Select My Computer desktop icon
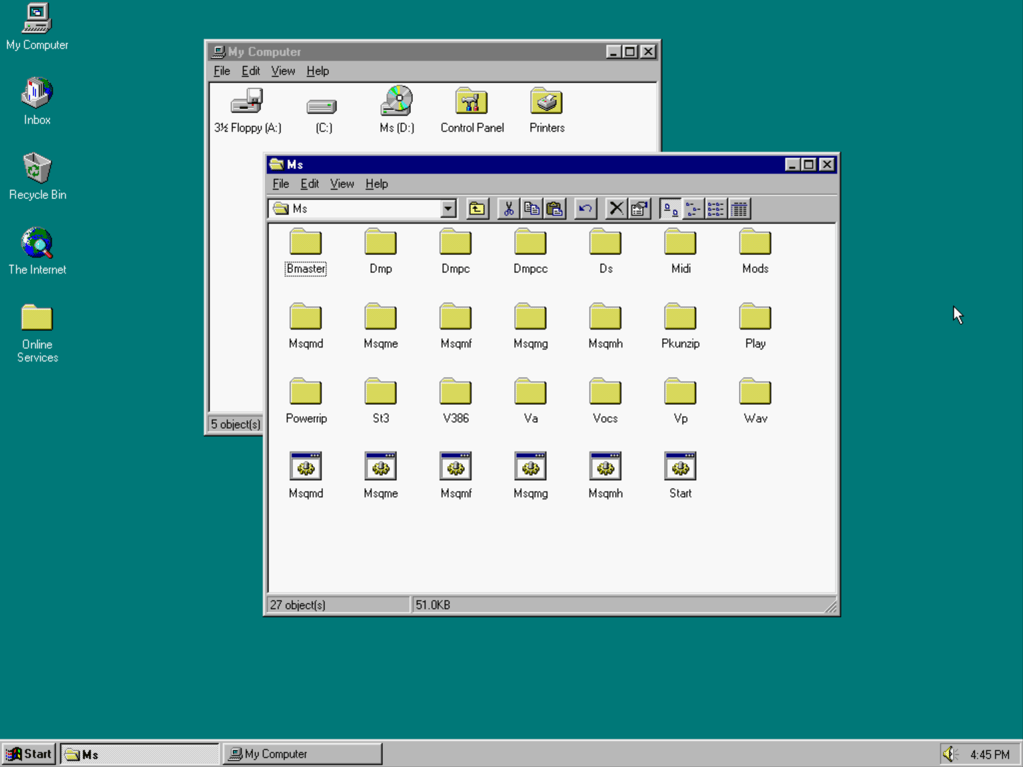The height and width of the screenshot is (767, 1023). pyautogui.click(x=37, y=27)
